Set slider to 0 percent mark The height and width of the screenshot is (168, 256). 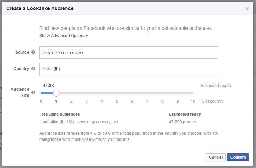coord(41,93)
